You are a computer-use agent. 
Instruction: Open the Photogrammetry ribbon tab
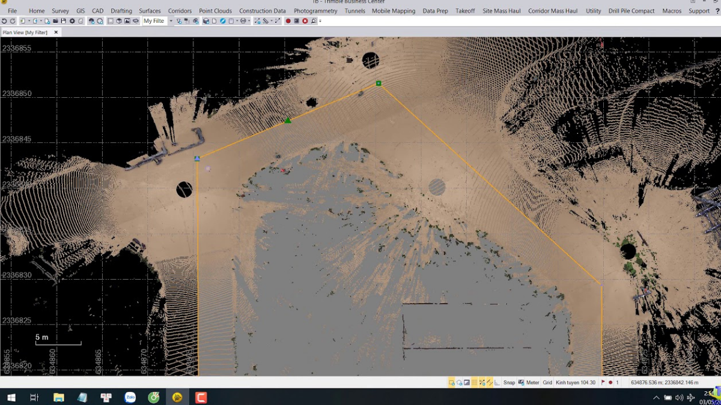pyautogui.click(x=315, y=11)
